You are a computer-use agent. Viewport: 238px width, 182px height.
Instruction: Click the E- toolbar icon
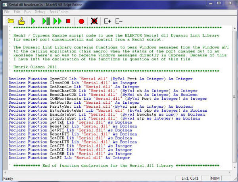coord(119,21)
